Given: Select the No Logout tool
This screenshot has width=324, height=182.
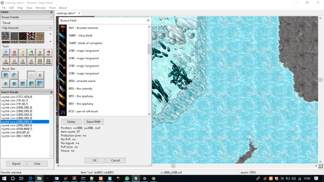Looking at the screenshot, I should tap(40, 53).
